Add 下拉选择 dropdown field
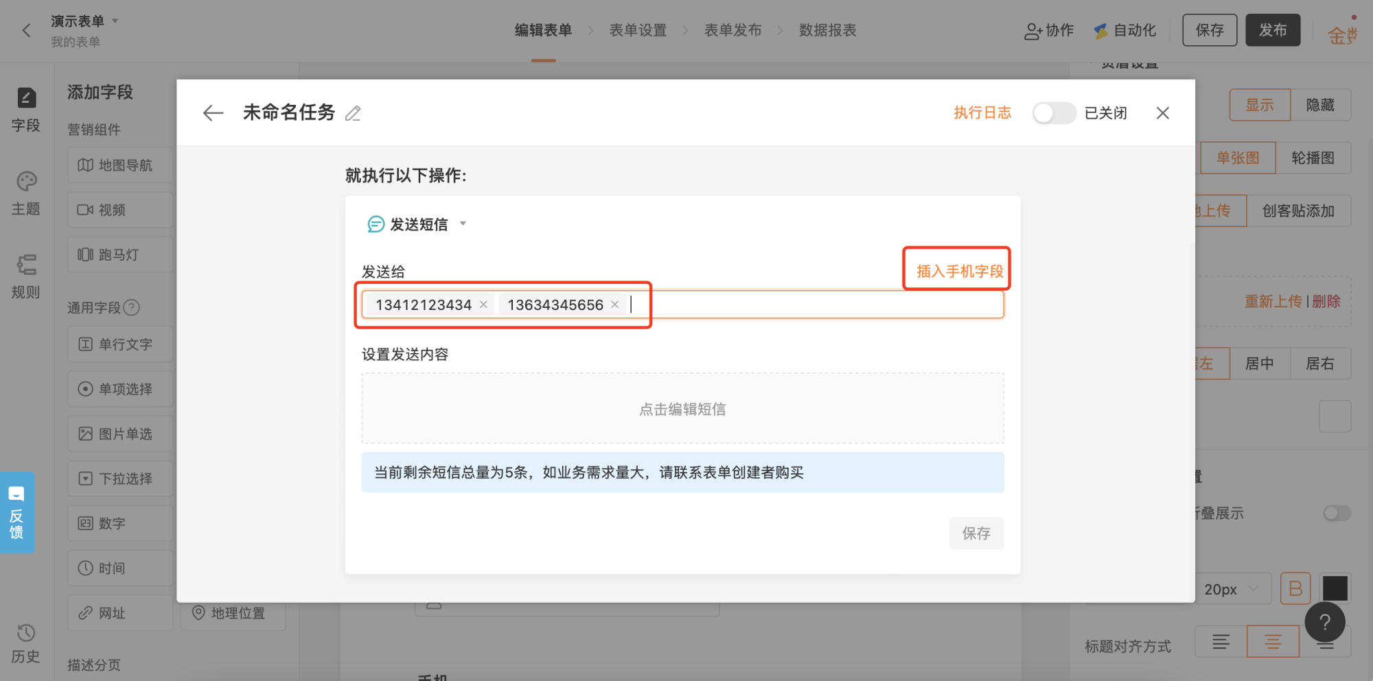This screenshot has width=1373, height=681. point(120,479)
